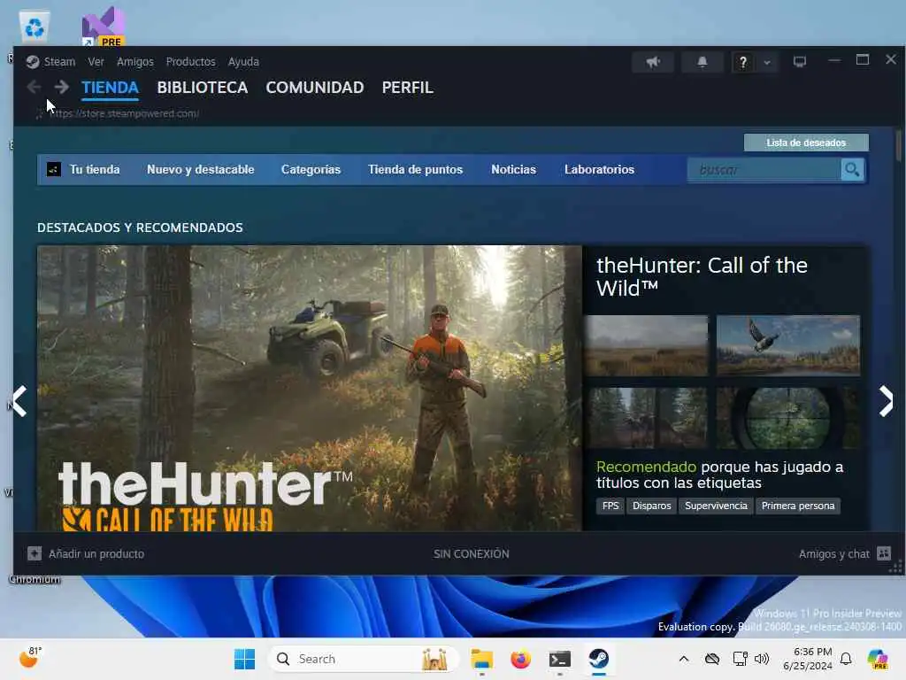Open the Windows notification bell in tray

click(x=846, y=659)
